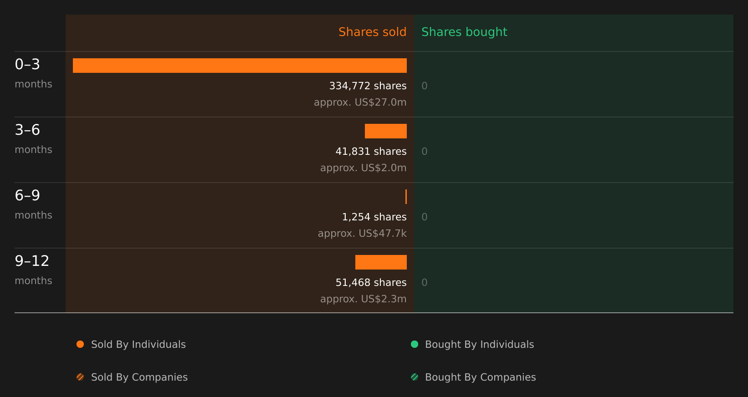Click the bought 0 in 6–9 months row
The height and width of the screenshot is (397, 748).
point(425,217)
